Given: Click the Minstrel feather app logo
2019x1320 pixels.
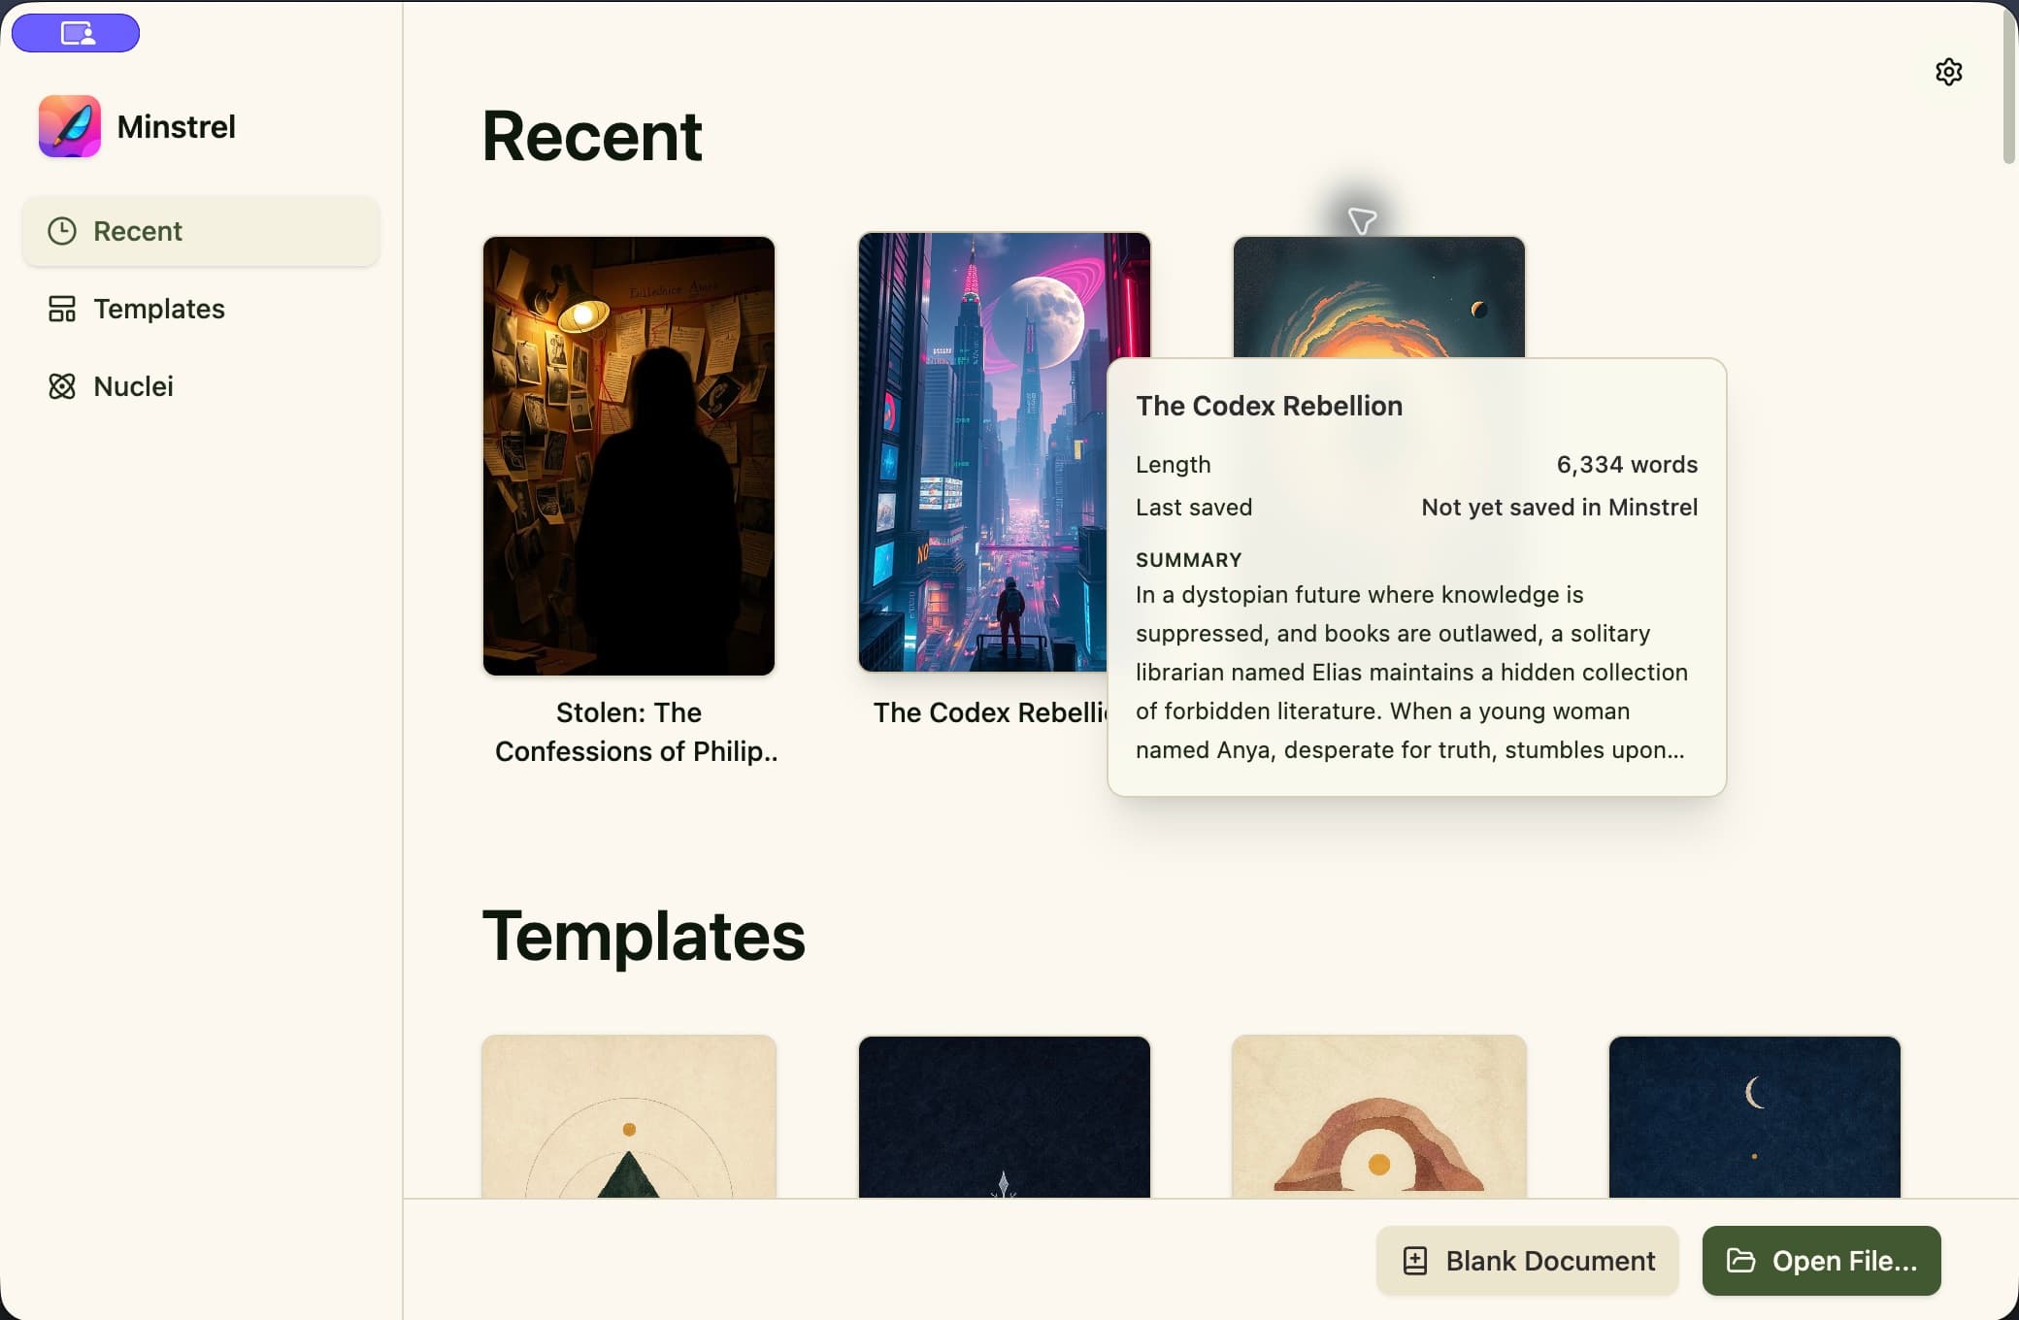Looking at the screenshot, I should pyautogui.click(x=70, y=126).
